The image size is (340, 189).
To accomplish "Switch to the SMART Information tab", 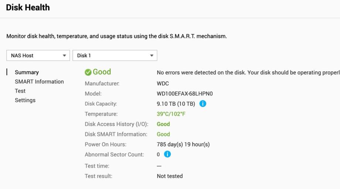I will point(39,82).
